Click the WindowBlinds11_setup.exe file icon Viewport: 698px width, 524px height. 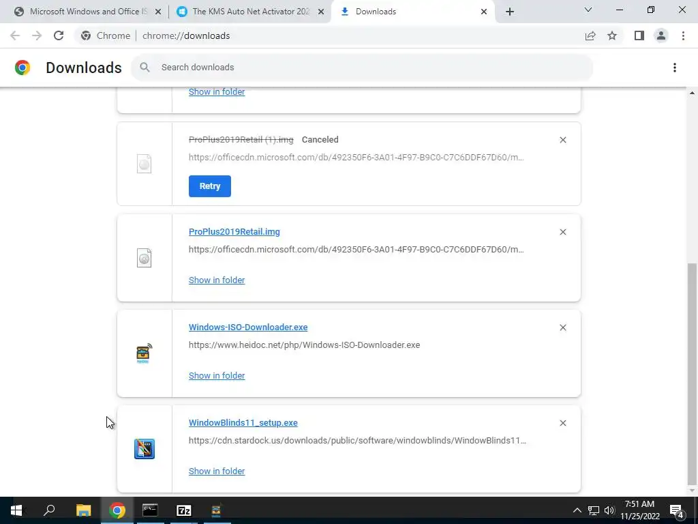point(145,449)
